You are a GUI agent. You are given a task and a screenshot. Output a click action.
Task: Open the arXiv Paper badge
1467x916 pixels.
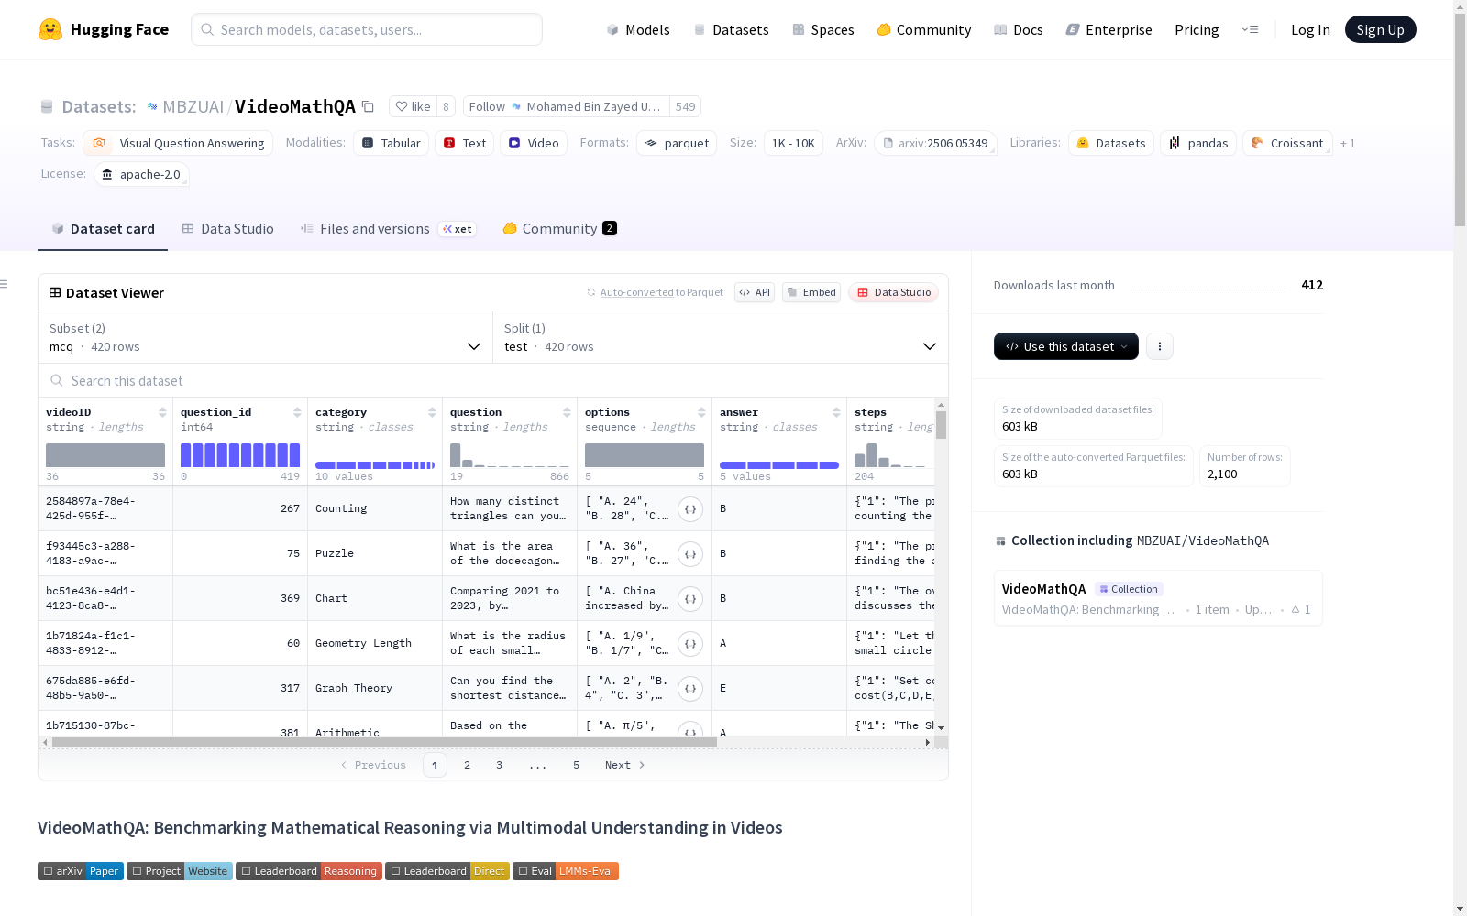(81, 871)
